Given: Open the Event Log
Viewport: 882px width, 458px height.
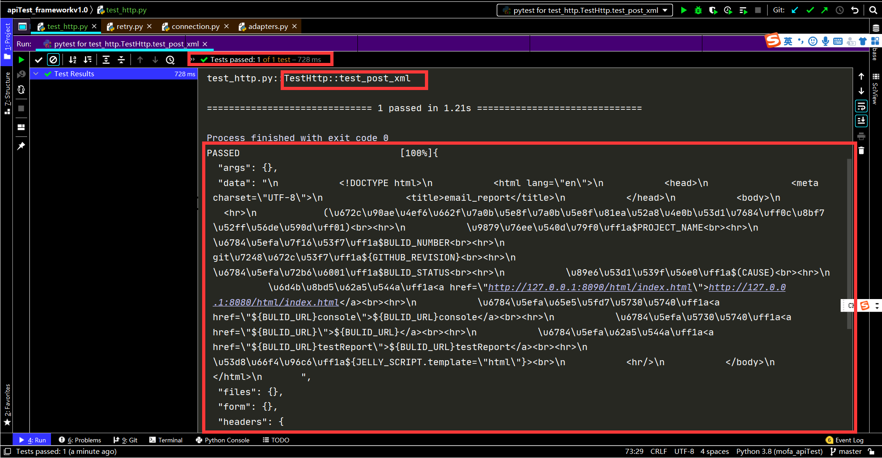Looking at the screenshot, I should click(x=845, y=440).
